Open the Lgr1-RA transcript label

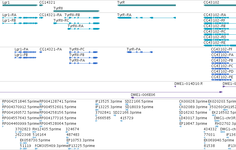pos(9,15)
